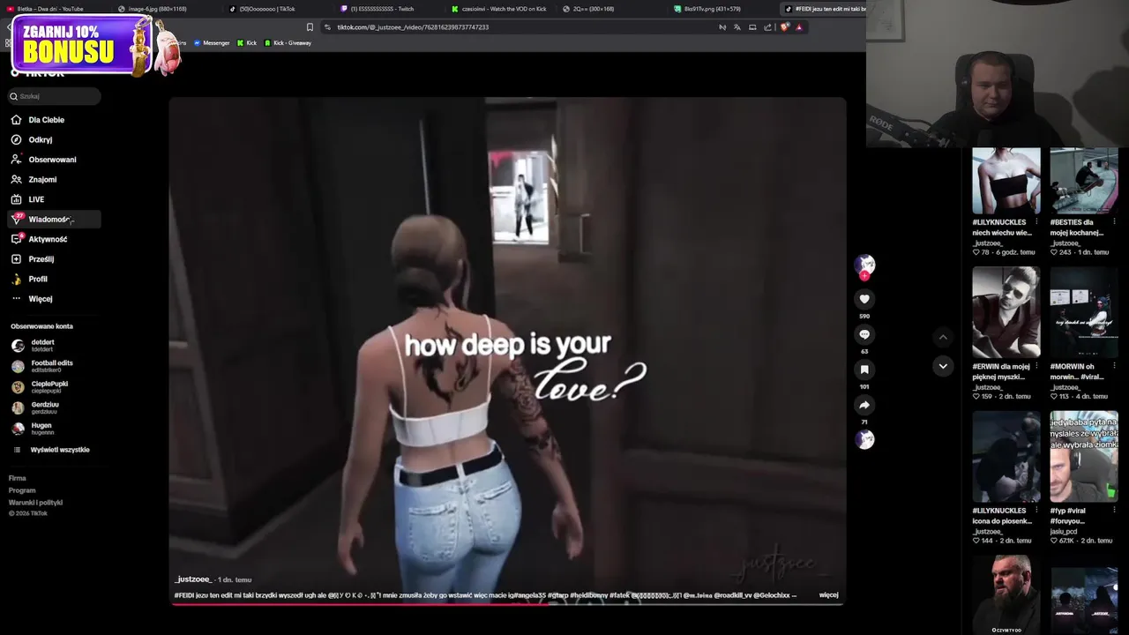Open three-dot menu on '#LILYKNUCKLES niech wiechu' card
Image resolution: width=1129 pixels, height=635 pixels.
[x=1036, y=222]
